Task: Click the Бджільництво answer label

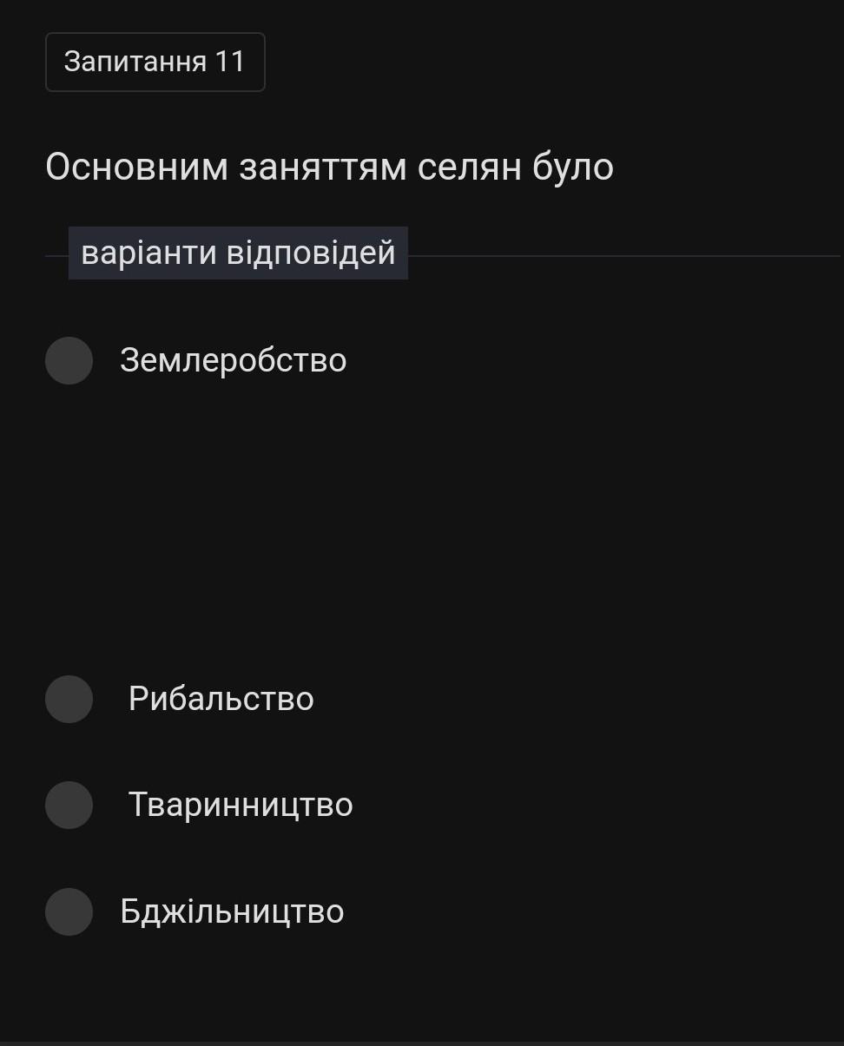Action: click(x=232, y=911)
